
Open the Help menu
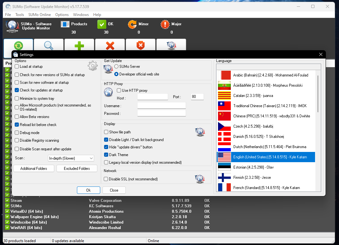click(97, 14)
